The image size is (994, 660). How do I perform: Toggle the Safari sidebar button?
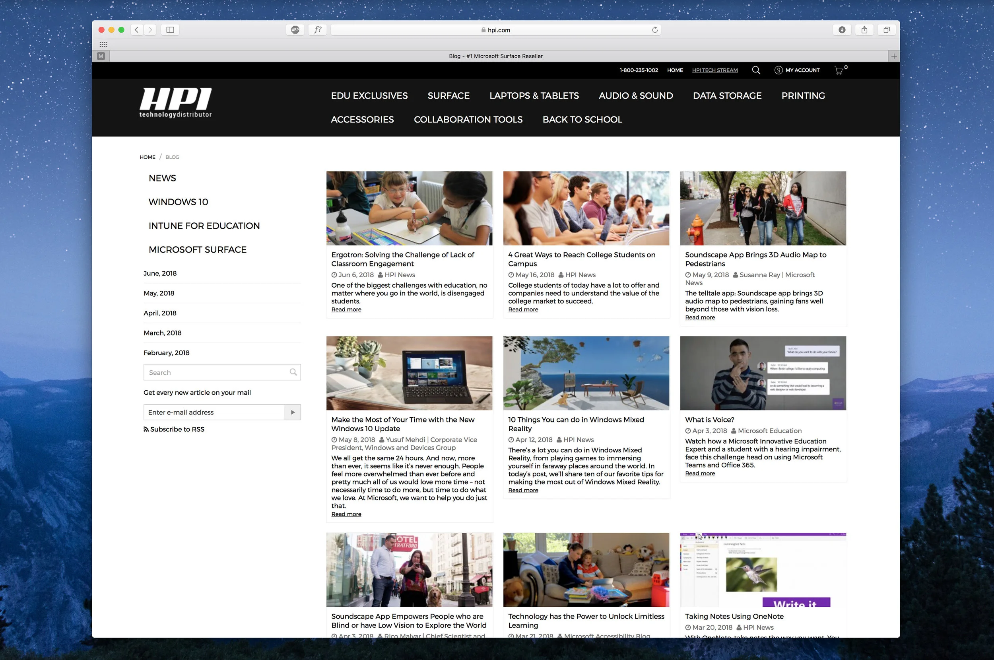[170, 29]
